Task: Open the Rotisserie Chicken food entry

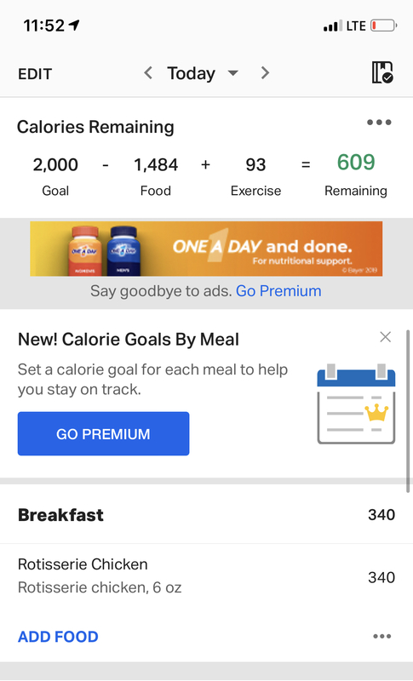Action: click(x=206, y=576)
